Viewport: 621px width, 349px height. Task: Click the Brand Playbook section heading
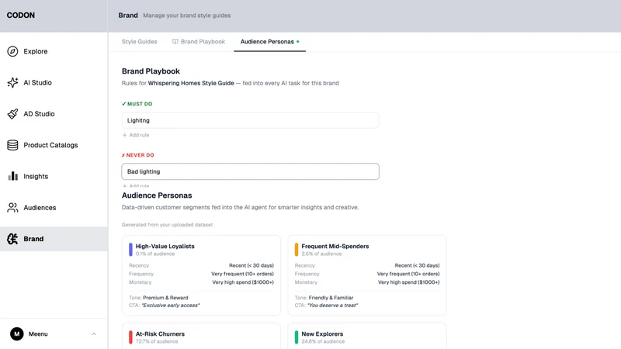point(151,71)
